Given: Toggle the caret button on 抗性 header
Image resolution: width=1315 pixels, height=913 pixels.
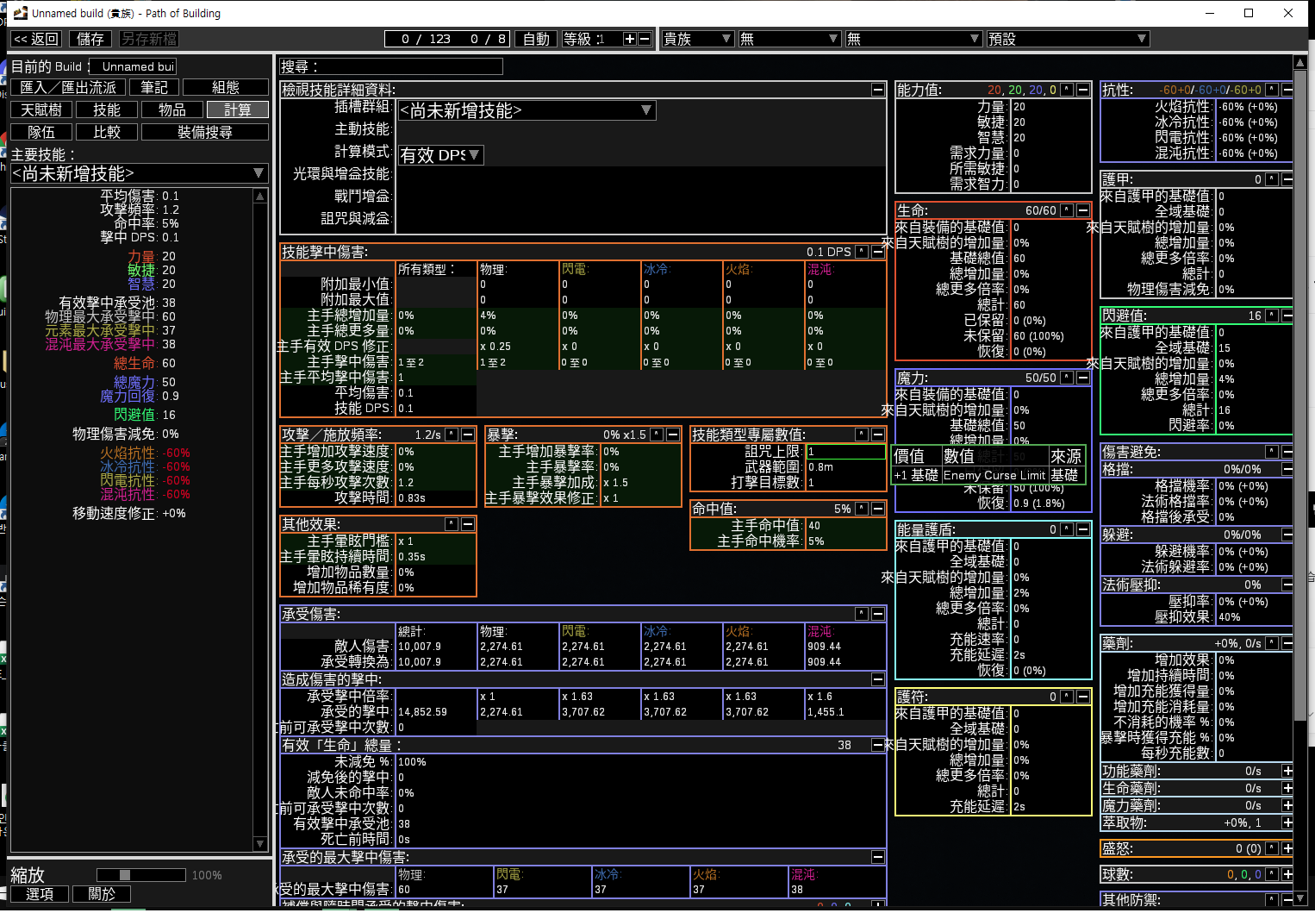Looking at the screenshot, I should [x=1271, y=90].
